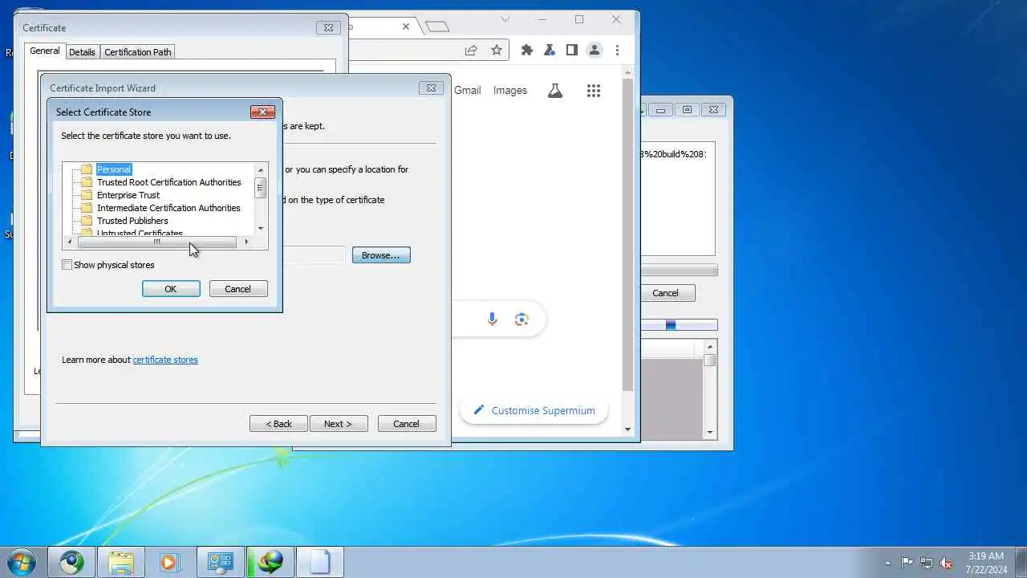Select the Personal certificate store folder
The height and width of the screenshot is (578, 1027).
[x=113, y=169]
